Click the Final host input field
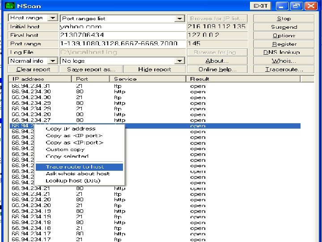 click(123, 35)
